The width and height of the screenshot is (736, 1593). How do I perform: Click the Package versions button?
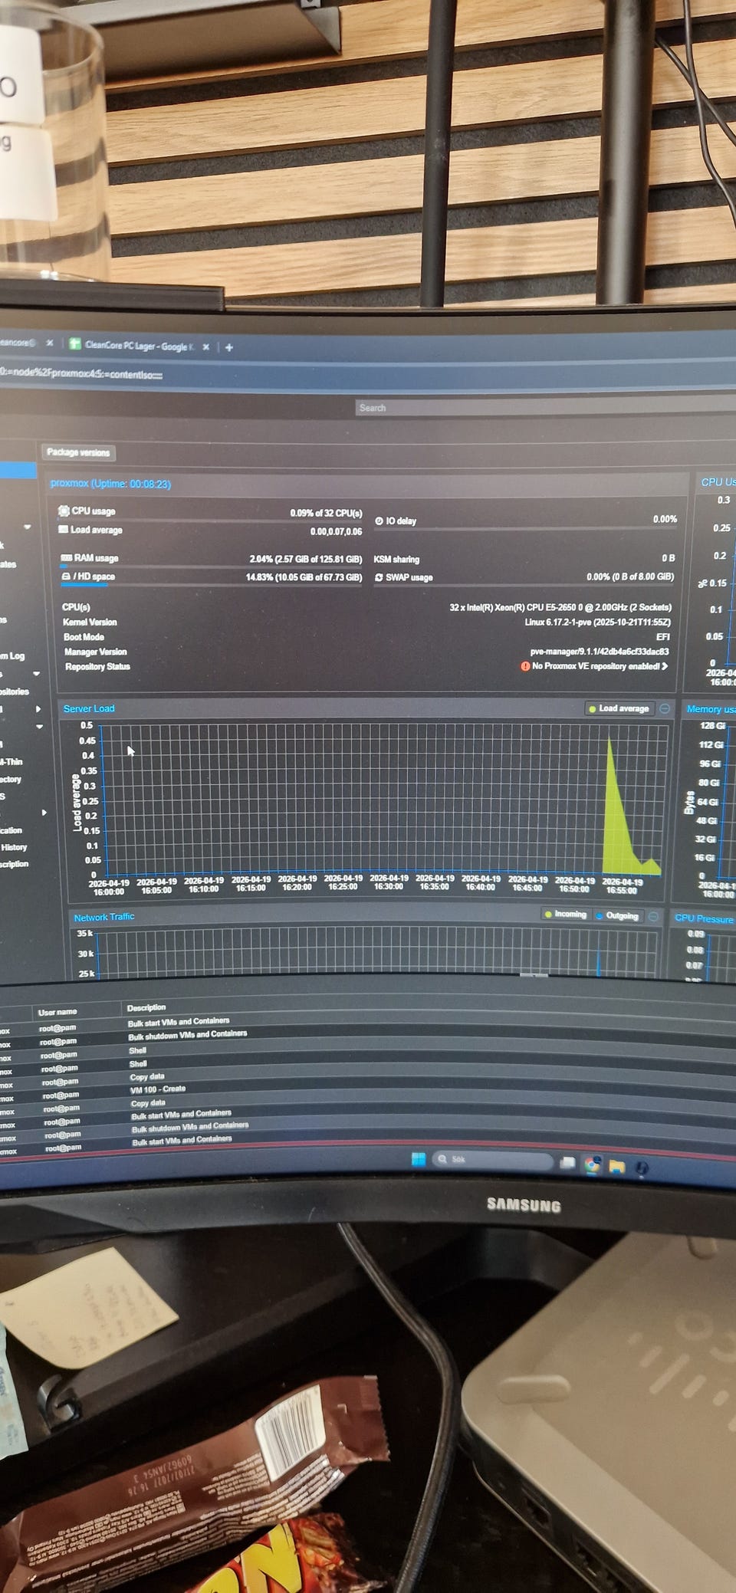click(x=78, y=452)
